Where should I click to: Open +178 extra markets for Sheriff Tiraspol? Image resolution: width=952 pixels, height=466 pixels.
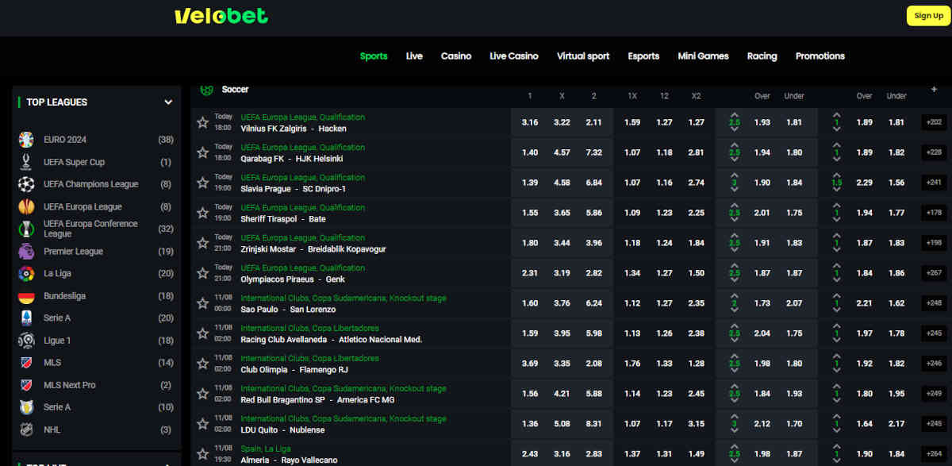click(x=934, y=213)
